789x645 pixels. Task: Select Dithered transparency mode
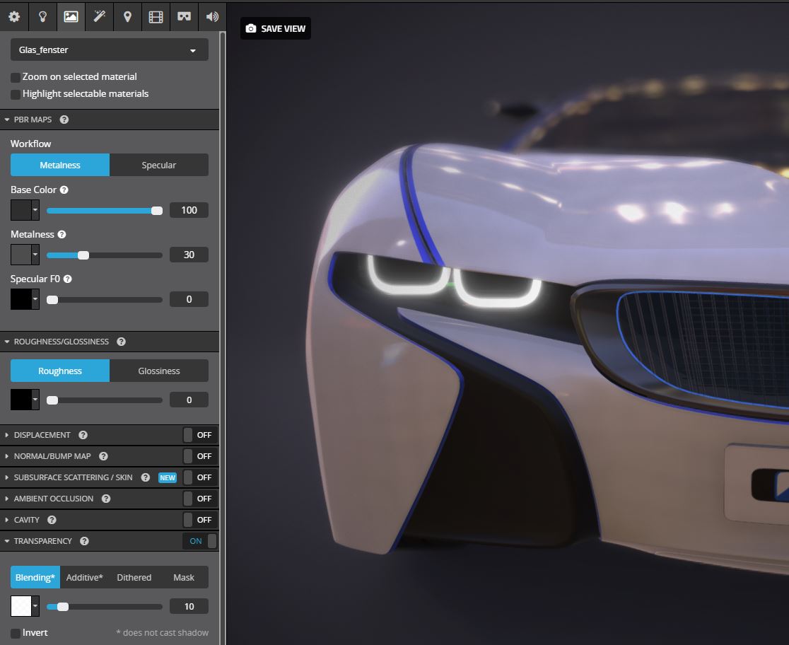134,578
